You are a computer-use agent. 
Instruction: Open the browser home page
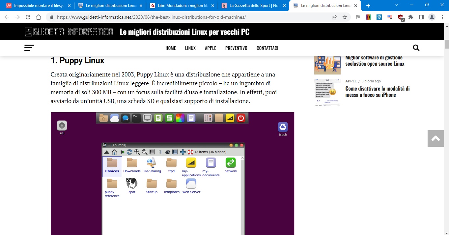click(x=39, y=17)
